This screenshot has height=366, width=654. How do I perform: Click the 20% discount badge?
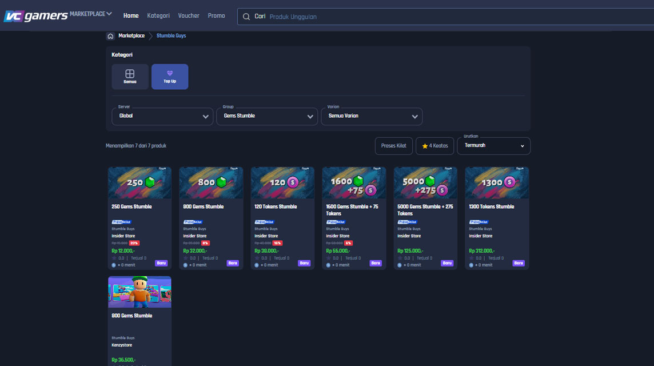pos(134,243)
